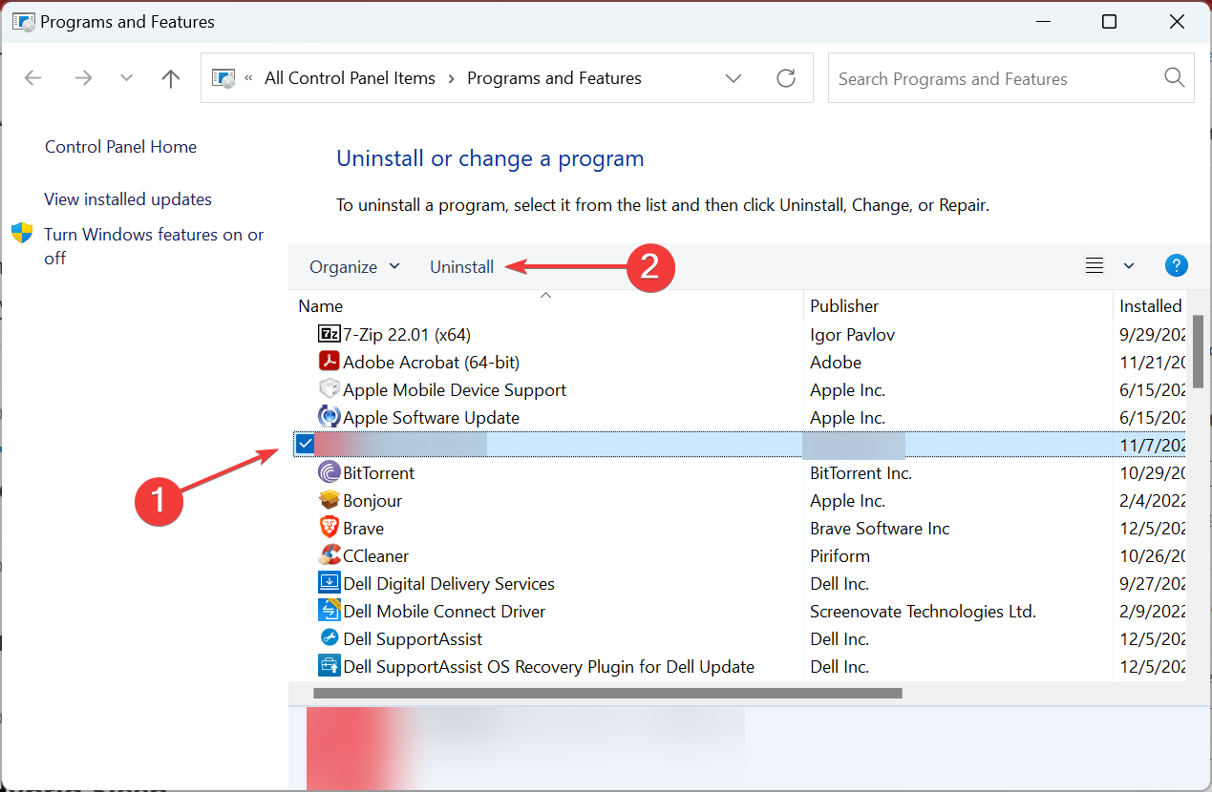Open help with the question mark icon
Screen dimensions: 1212x792
1177,266
